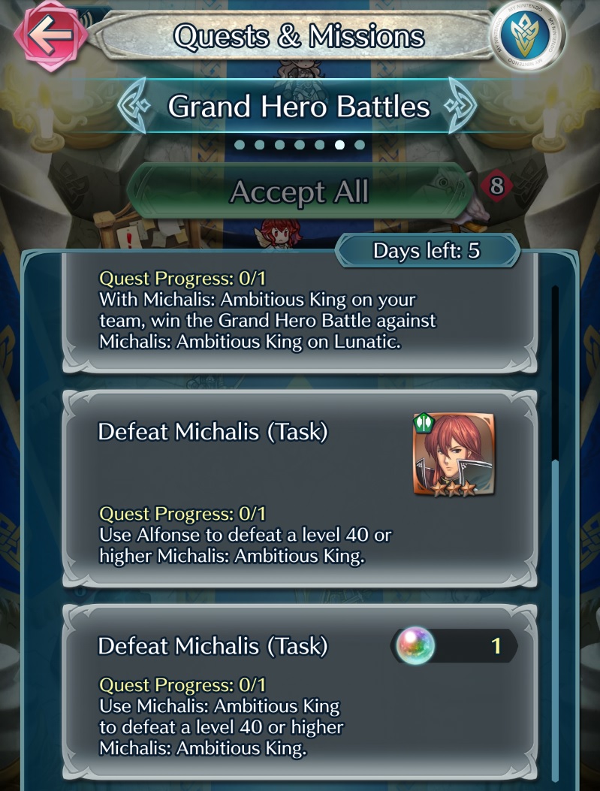The height and width of the screenshot is (791, 600).
Task: Tap the Michalis hero portrait reward
Action: coord(454,454)
